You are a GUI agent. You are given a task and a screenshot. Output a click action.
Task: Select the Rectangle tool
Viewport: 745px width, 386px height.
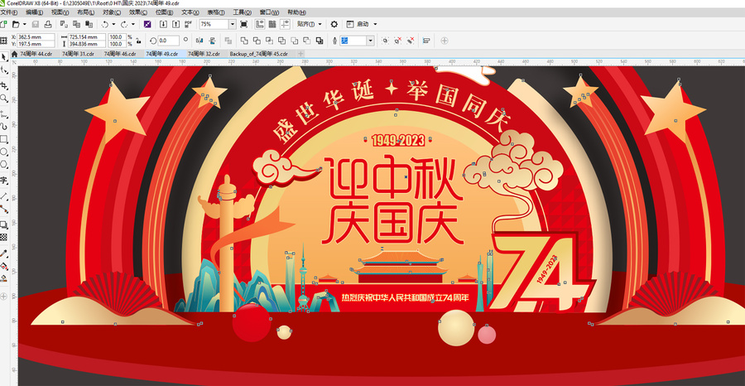(4, 139)
